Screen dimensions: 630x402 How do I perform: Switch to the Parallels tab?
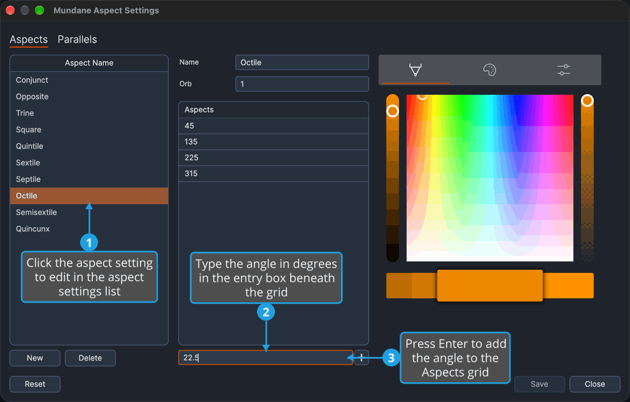pos(77,39)
